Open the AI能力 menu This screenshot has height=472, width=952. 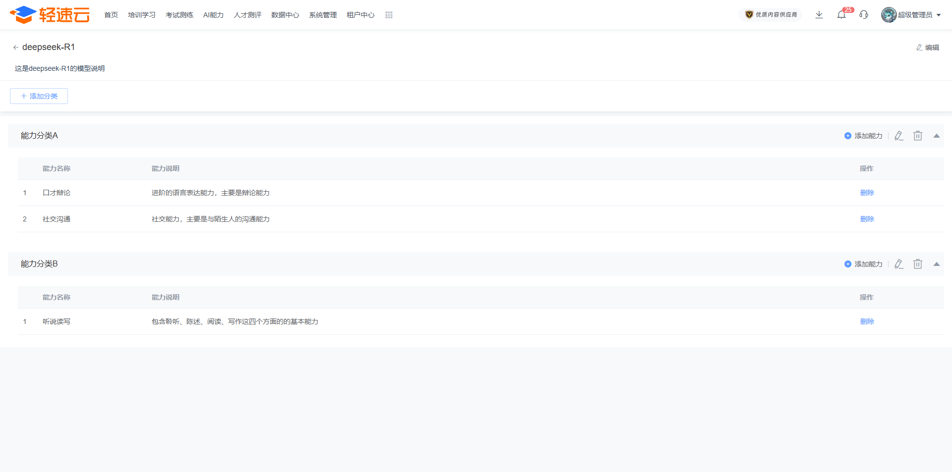tap(213, 15)
